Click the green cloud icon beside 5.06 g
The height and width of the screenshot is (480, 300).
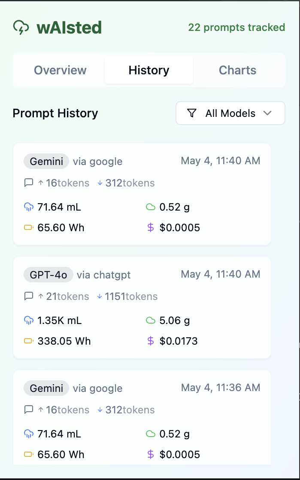tap(150, 321)
